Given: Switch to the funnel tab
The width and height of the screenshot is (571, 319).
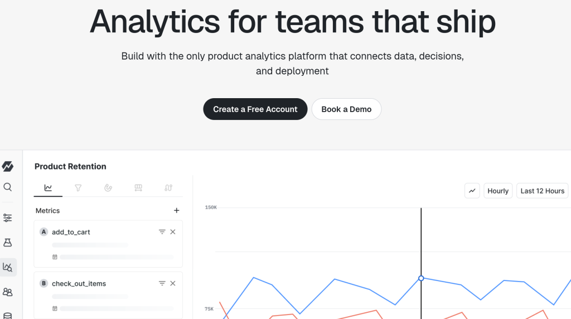Looking at the screenshot, I should point(78,188).
